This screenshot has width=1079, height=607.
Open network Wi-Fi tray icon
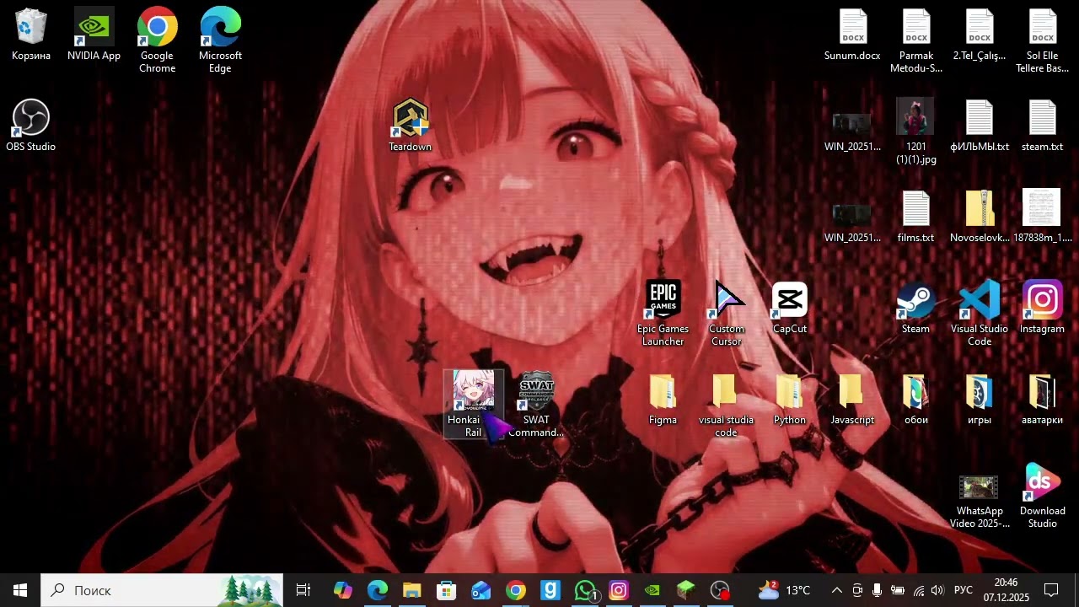[918, 590]
